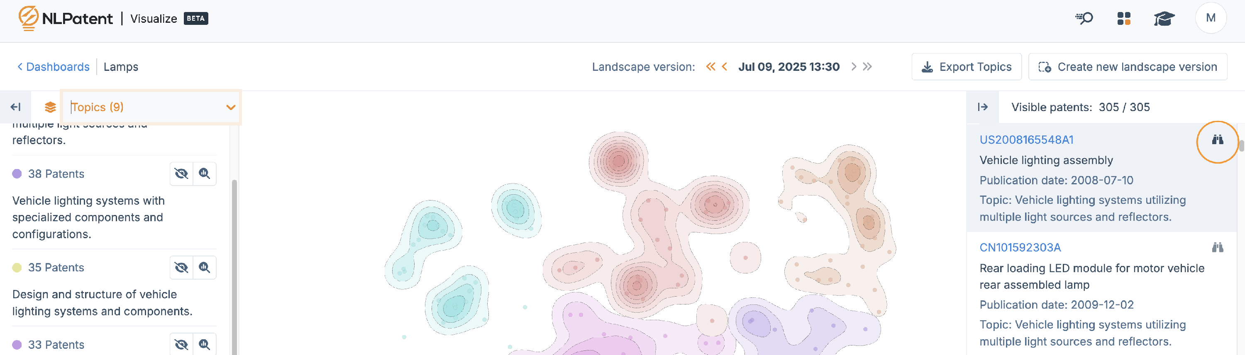
Task: Click 'Publication date: 2009-12-02'
Action: pyautogui.click(x=1056, y=305)
